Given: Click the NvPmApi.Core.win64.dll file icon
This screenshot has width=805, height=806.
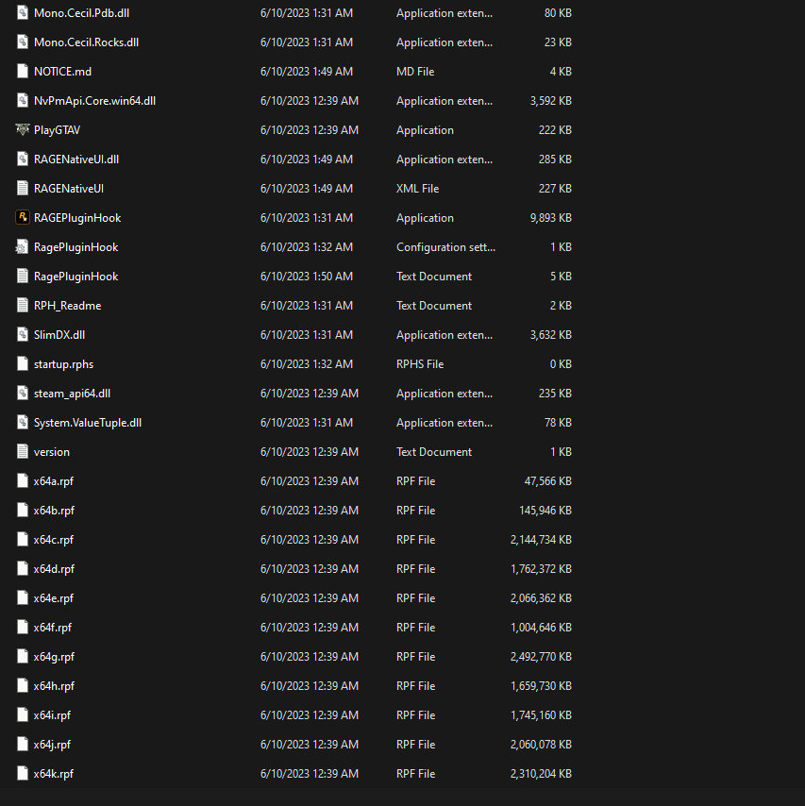Looking at the screenshot, I should pos(22,101).
